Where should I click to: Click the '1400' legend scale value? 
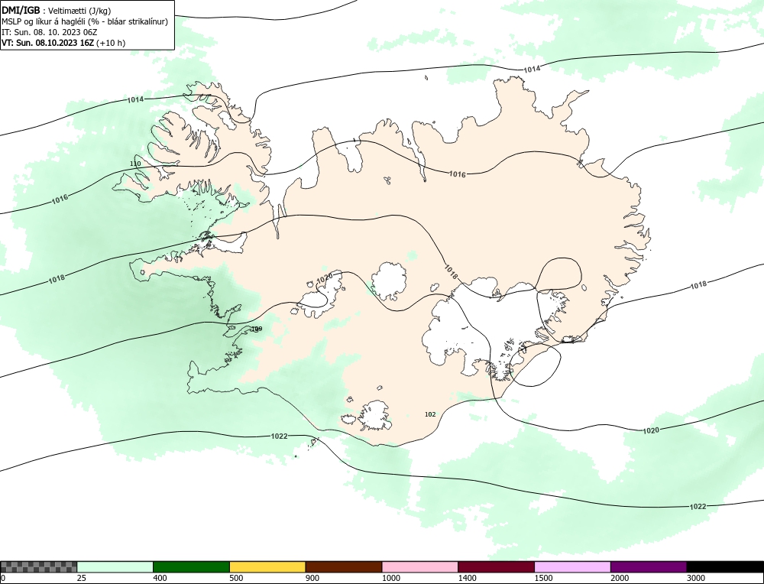[468, 578]
